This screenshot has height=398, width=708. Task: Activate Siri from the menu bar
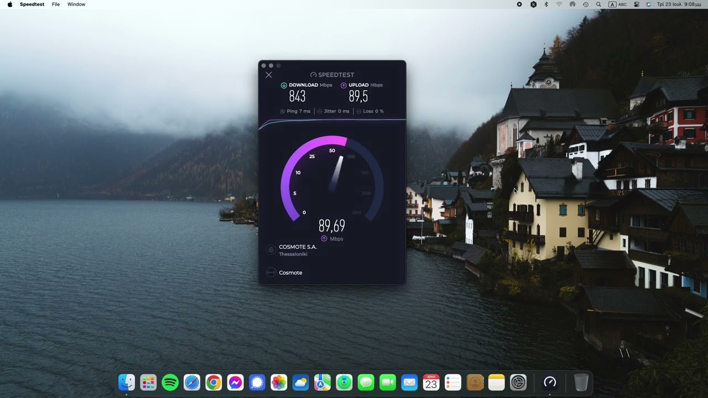click(648, 4)
